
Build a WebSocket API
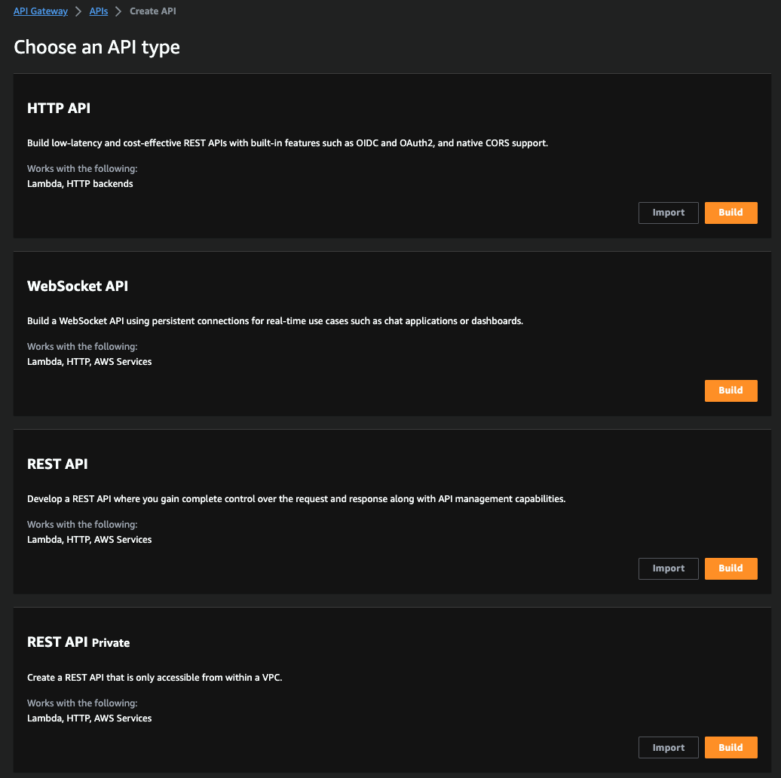coord(730,391)
